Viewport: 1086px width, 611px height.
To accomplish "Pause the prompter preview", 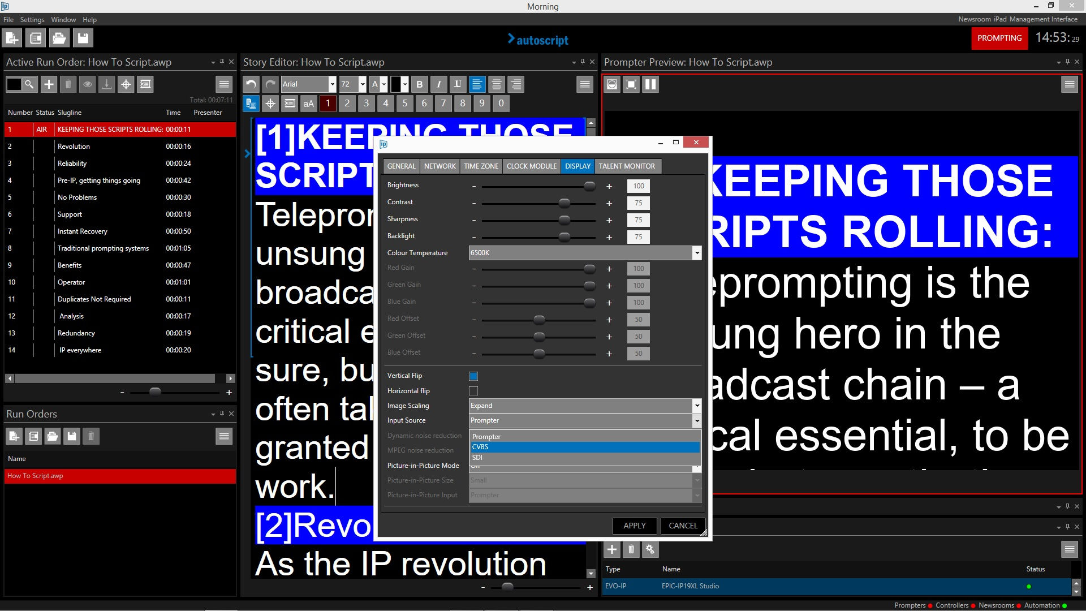I will click(650, 84).
